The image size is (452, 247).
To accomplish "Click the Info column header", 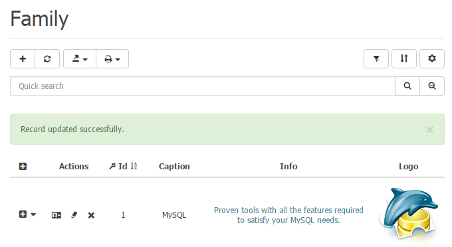I will click(288, 166).
